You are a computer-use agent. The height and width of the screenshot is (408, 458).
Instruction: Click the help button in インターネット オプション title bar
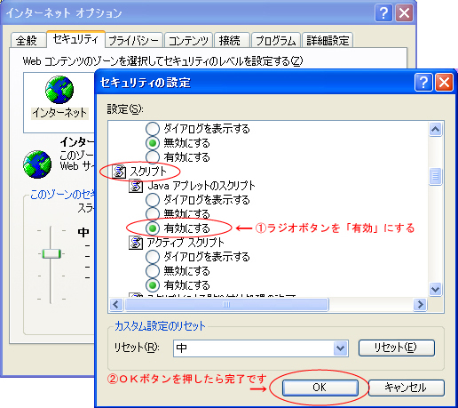[383, 13]
